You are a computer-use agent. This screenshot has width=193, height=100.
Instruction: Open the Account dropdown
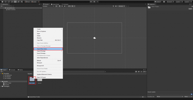point(170,2)
